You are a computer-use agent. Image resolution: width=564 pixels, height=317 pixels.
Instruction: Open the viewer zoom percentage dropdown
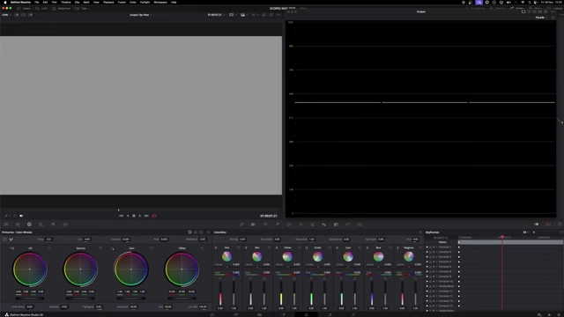coord(6,15)
